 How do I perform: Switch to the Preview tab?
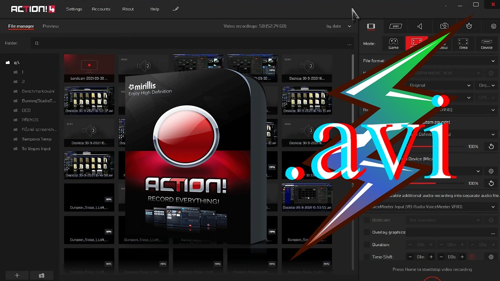tap(50, 26)
